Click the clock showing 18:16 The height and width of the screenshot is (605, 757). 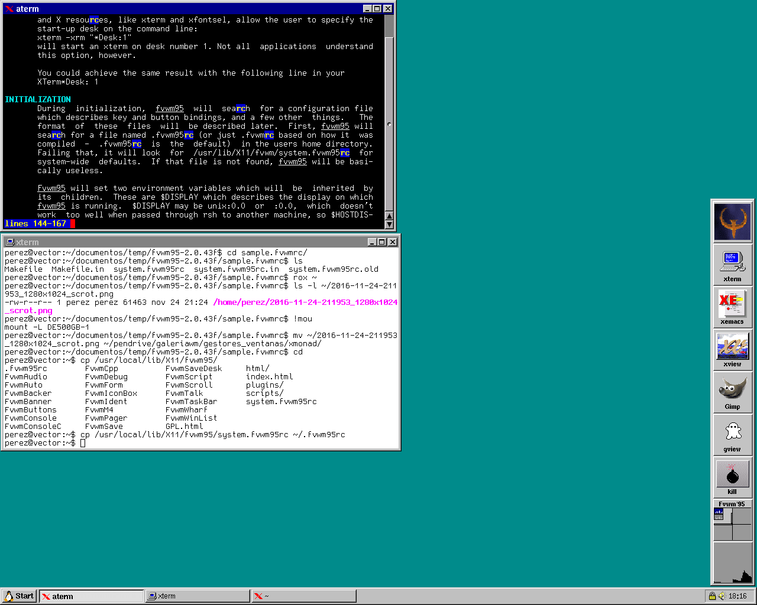[737, 596]
